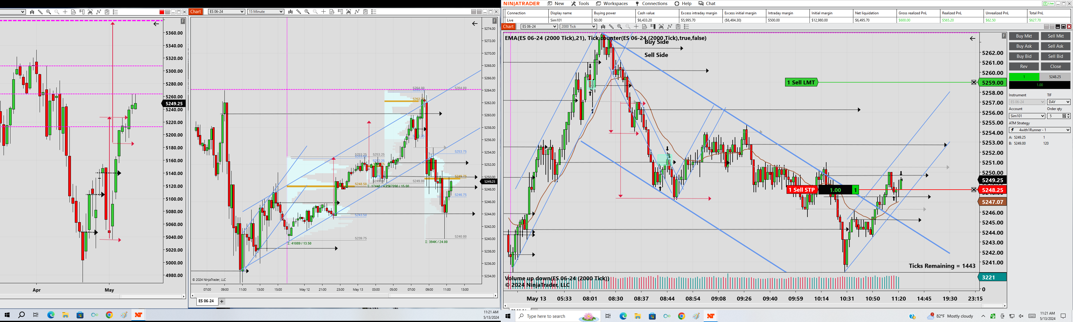The height and width of the screenshot is (322, 1073).
Task: Click the Rev button
Action: pyautogui.click(x=1024, y=67)
